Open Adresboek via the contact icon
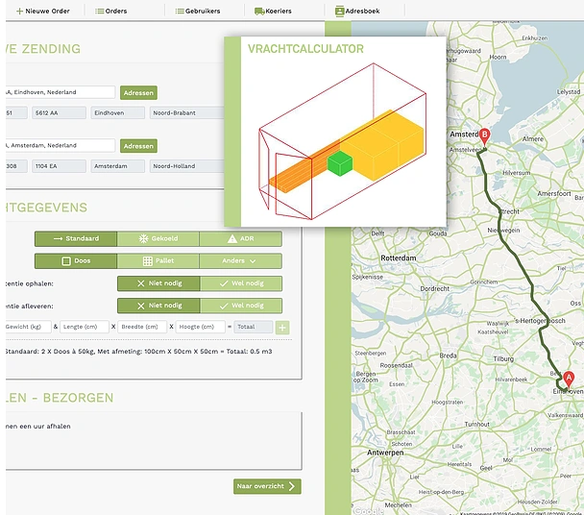 click(340, 11)
